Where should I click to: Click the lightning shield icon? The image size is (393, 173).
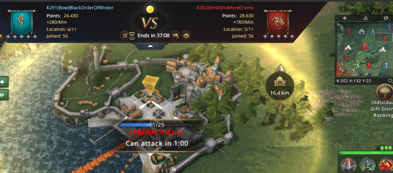click(186, 35)
